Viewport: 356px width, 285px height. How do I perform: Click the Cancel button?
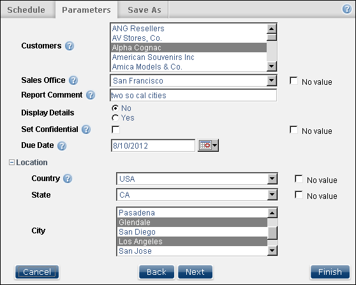click(37, 272)
